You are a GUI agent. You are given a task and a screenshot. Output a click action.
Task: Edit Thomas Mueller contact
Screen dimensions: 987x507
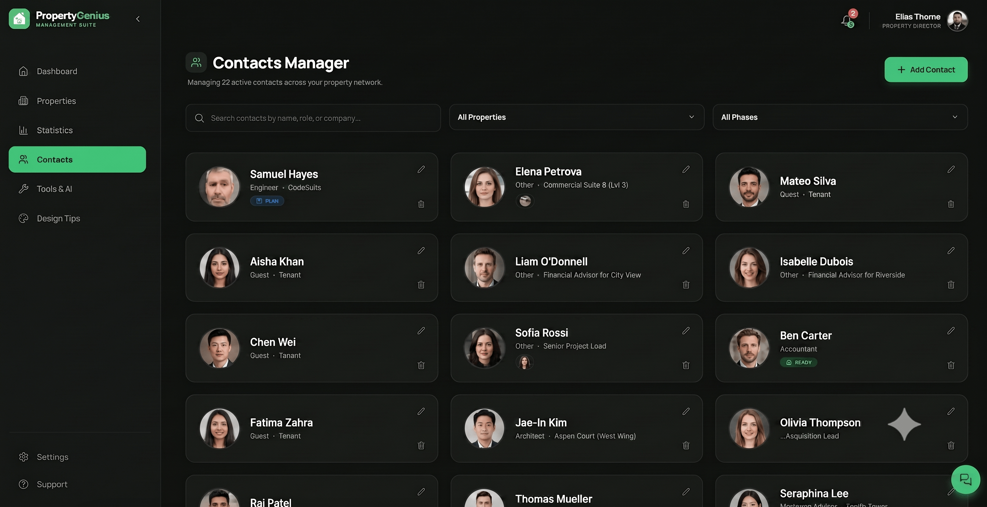686,492
